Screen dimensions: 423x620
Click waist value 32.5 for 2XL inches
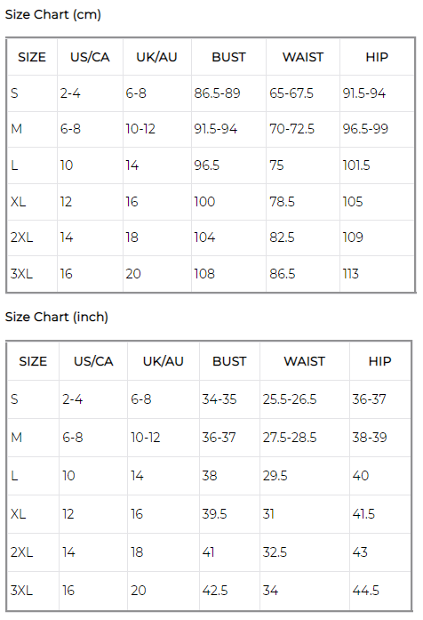click(275, 552)
